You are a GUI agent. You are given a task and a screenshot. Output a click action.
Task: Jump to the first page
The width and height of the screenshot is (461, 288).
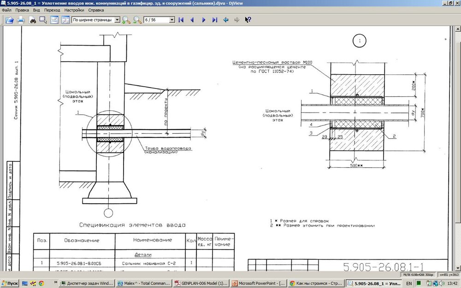[181, 20]
